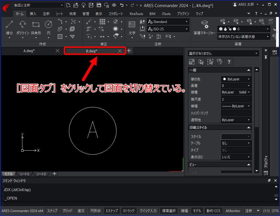
Task: Switch to the A.dwg* drawing tab
Action: 29,51
